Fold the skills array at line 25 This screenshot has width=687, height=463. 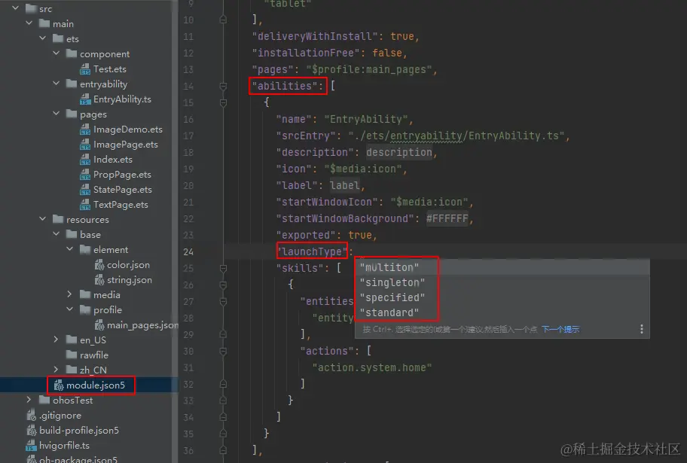pos(223,268)
